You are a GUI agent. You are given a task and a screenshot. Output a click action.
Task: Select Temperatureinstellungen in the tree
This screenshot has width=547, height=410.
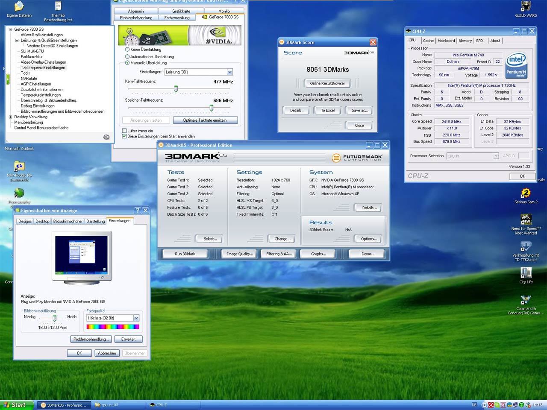[x=41, y=95]
